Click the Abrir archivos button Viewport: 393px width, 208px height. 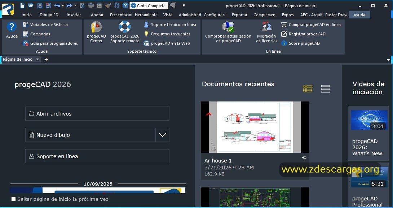pos(97,114)
